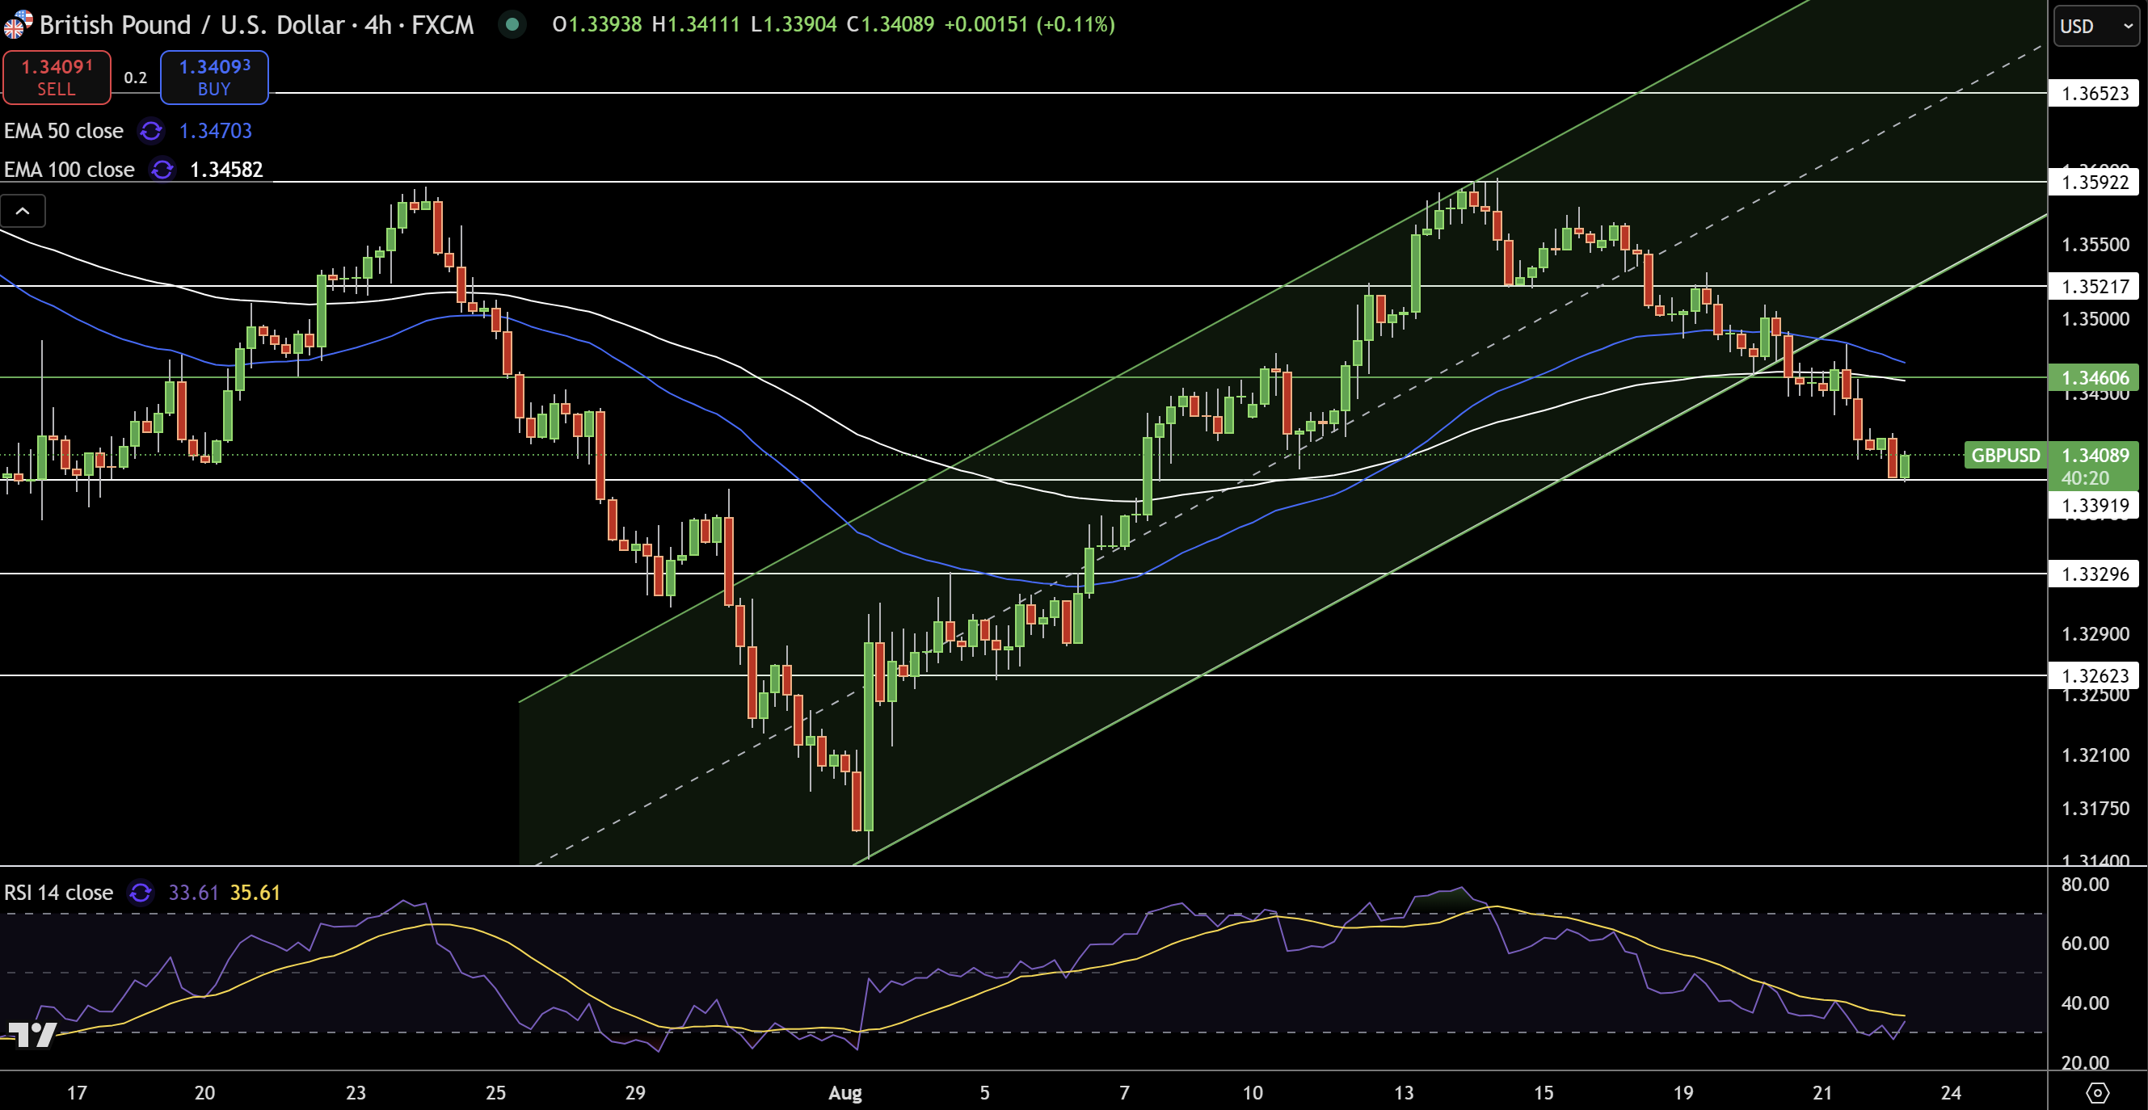Screen dimensions: 2148x1110
Task: Click the TradingView logo
Action: point(32,1034)
